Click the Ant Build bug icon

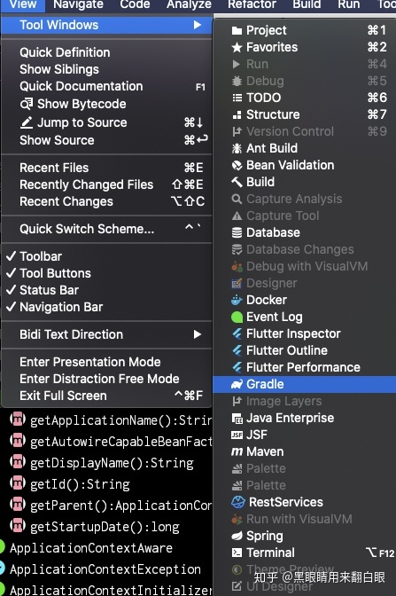(x=237, y=148)
